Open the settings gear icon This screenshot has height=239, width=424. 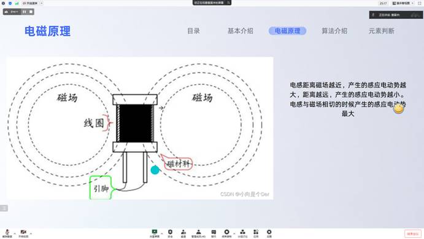pos(269,233)
